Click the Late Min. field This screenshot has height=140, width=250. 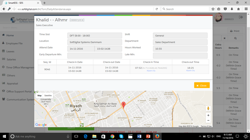[180, 56]
